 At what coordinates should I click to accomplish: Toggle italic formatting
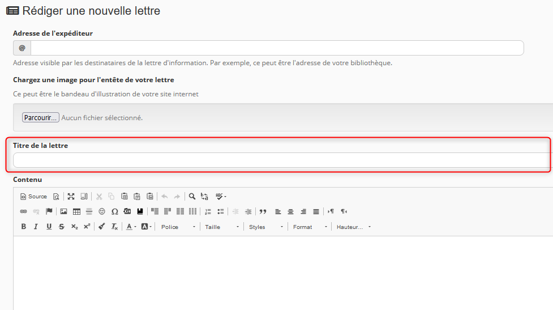click(x=36, y=227)
